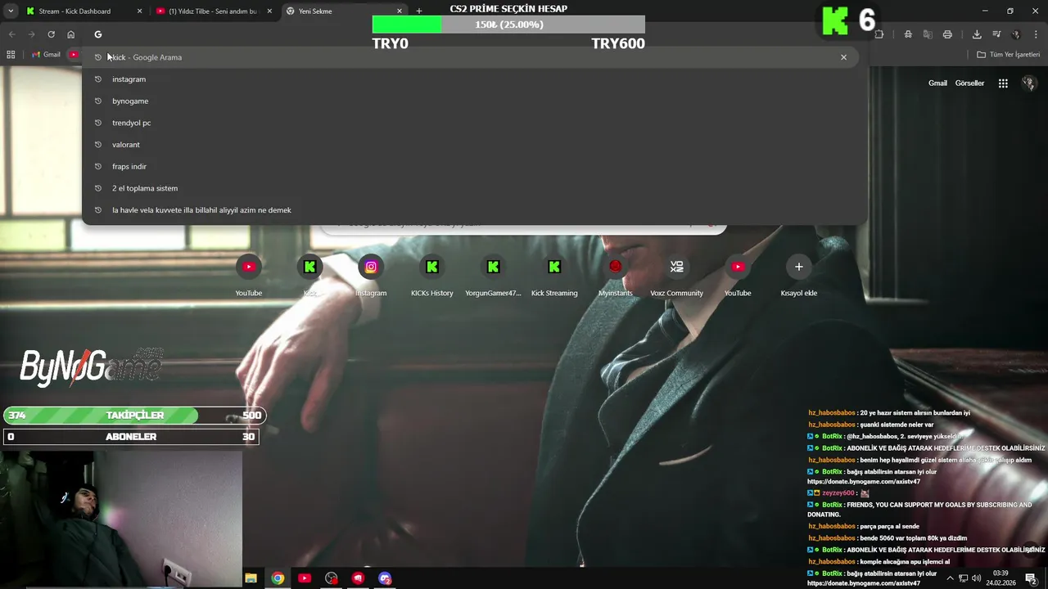
Task: Open the Google apps grid
Action: coord(1003,83)
